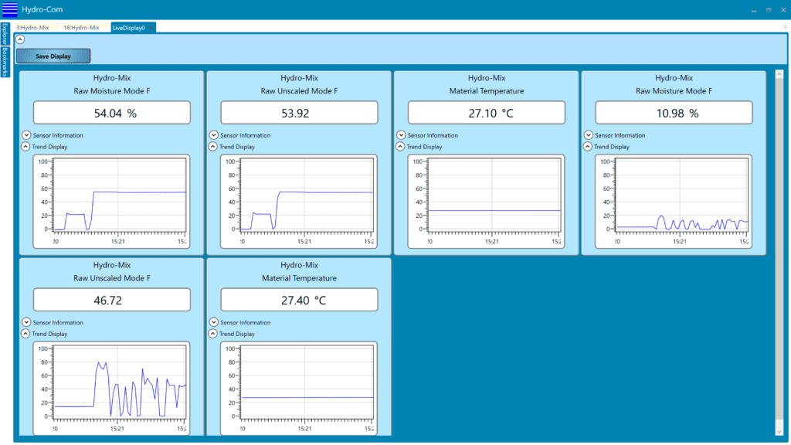Click the Material Temperature label above 27.10 °C
Image resolution: width=791 pixels, height=445 pixels.
(487, 91)
